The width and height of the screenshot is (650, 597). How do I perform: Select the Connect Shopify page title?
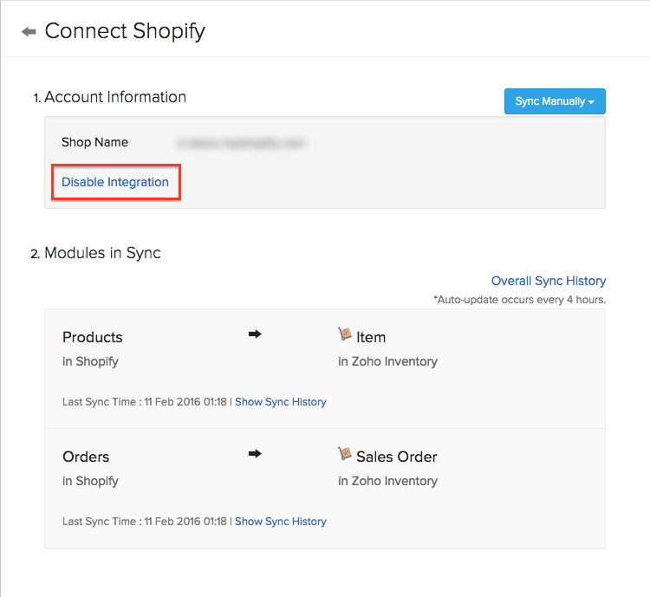coord(125,31)
